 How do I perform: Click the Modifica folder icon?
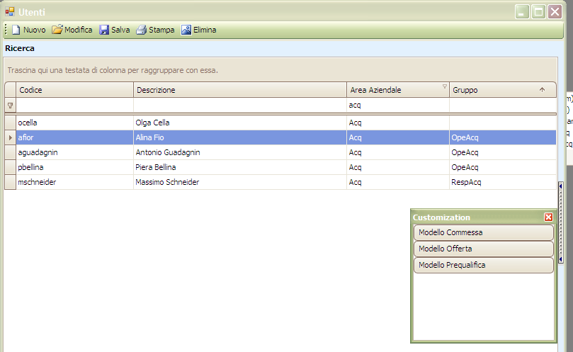[57, 30]
